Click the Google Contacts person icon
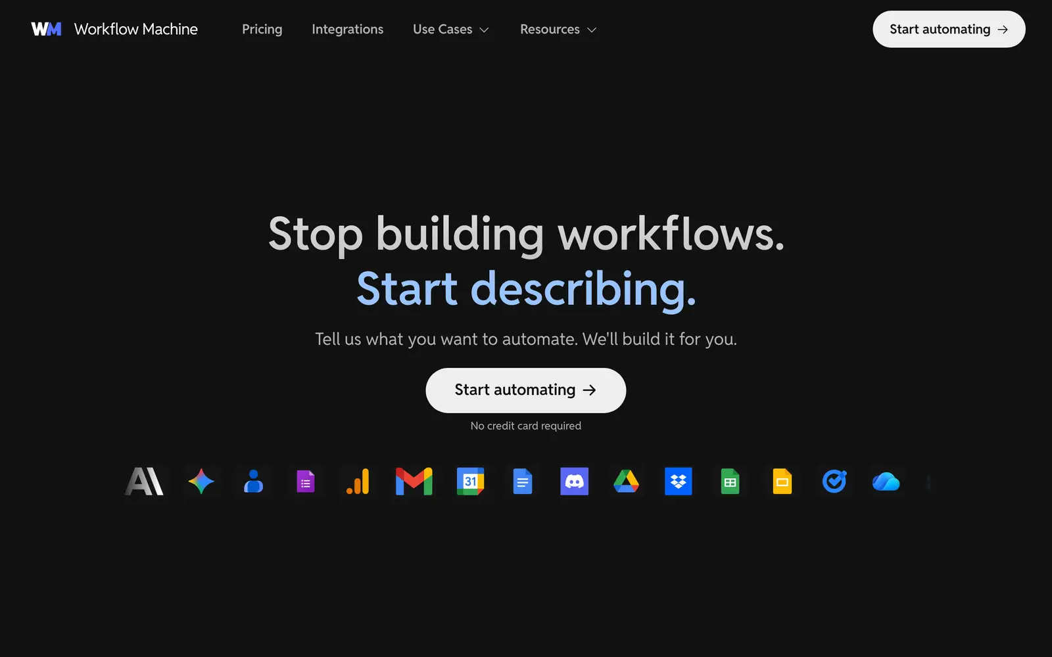Viewport: 1052px width, 657px height. [x=253, y=482]
